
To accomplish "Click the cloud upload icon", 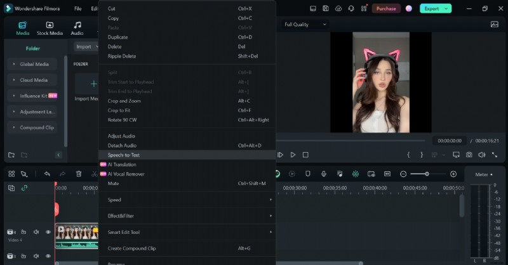I will point(338,9).
